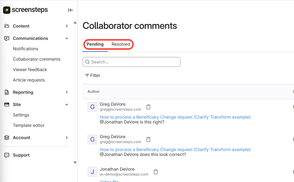The width and height of the screenshot is (294, 182).
Task: Switch to the Resolved tab
Action: coord(121,44)
